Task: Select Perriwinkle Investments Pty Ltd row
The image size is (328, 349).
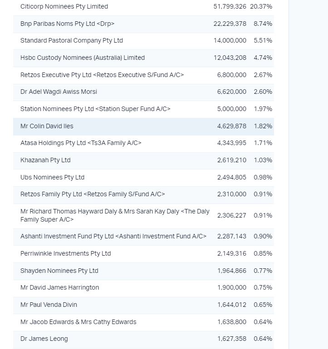Action: pos(143,253)
